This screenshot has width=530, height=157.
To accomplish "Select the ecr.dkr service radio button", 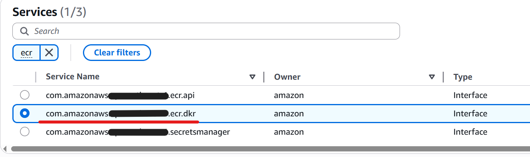I will (25, 114).
